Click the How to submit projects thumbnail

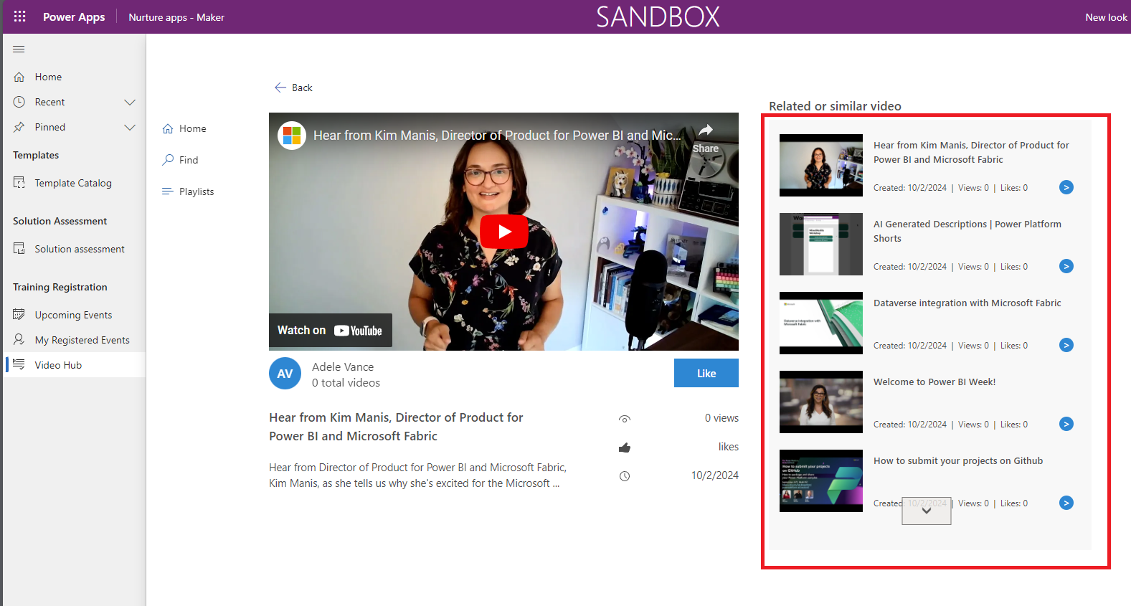pos(821,480)
